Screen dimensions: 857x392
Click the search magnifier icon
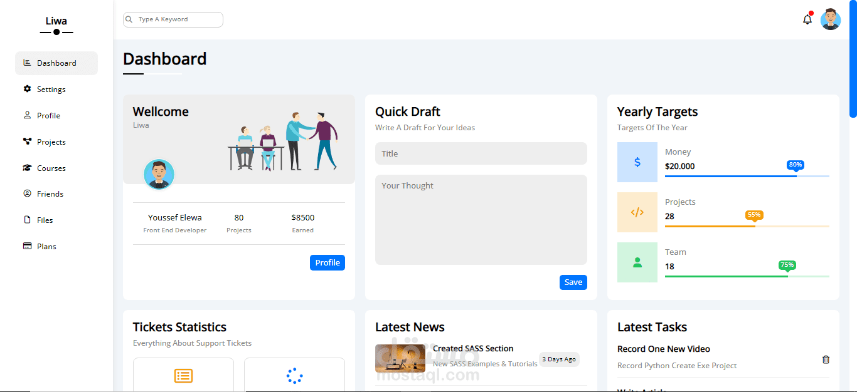(129, 19)
